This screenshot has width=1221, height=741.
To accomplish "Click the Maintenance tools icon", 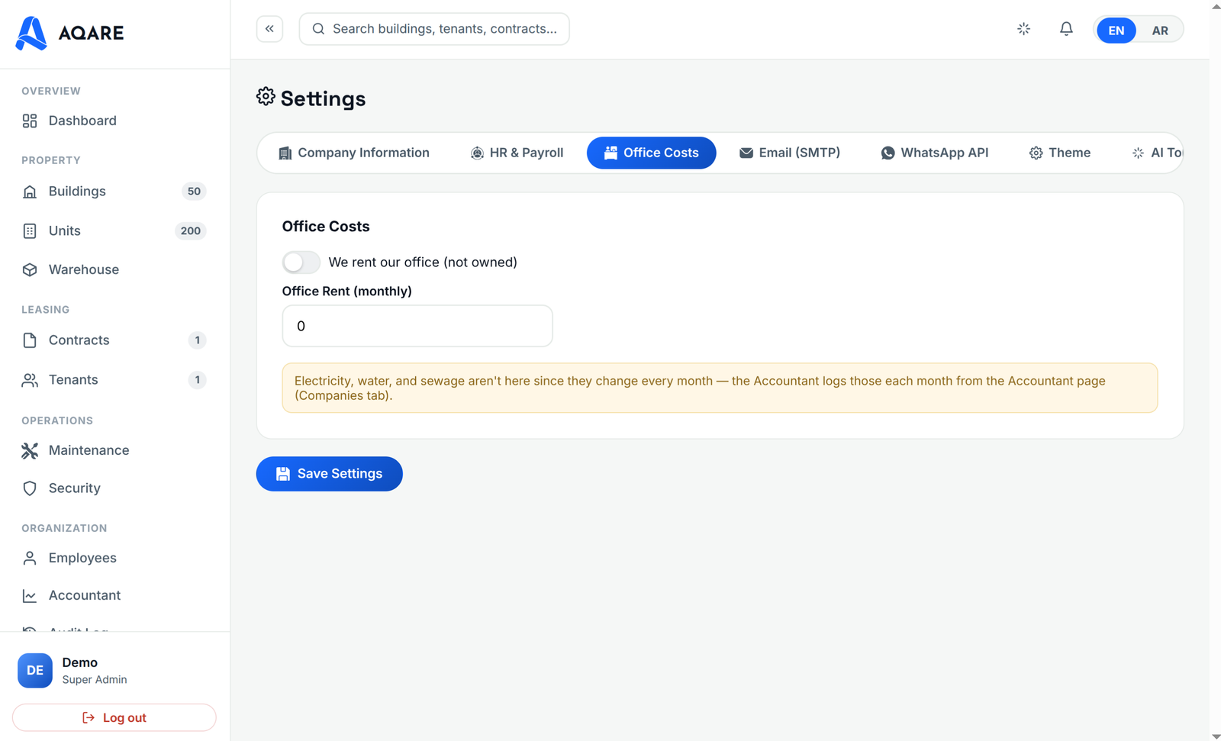I will pyautogui.click(x=30, y=450).
